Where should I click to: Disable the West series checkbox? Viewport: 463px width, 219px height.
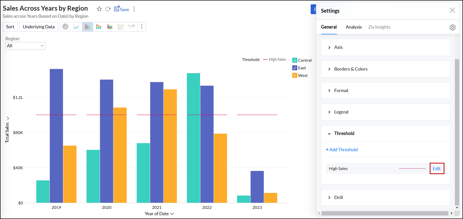(x=295, y=76)
